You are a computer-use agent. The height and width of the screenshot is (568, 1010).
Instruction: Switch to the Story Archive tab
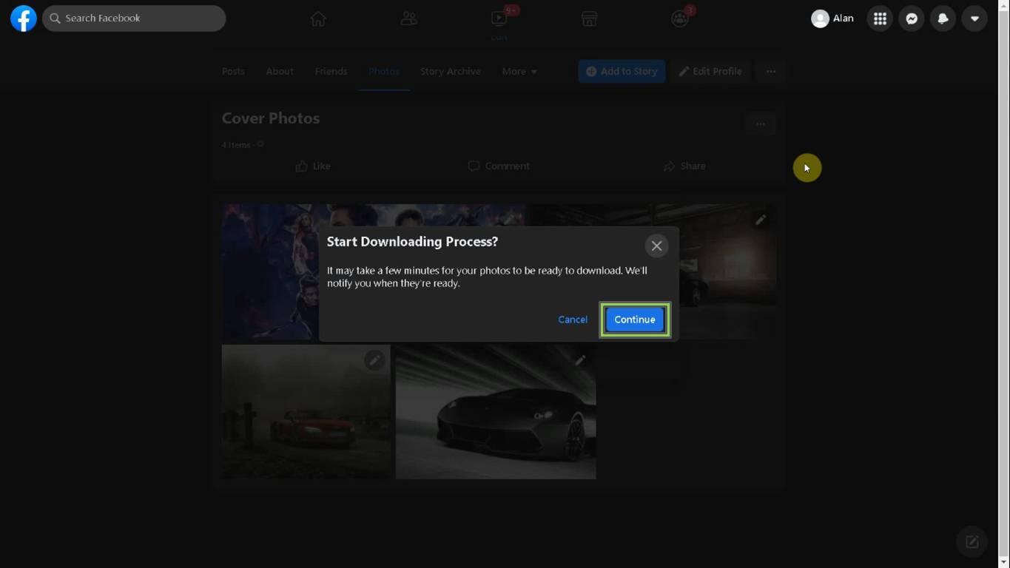pos(451,71)
